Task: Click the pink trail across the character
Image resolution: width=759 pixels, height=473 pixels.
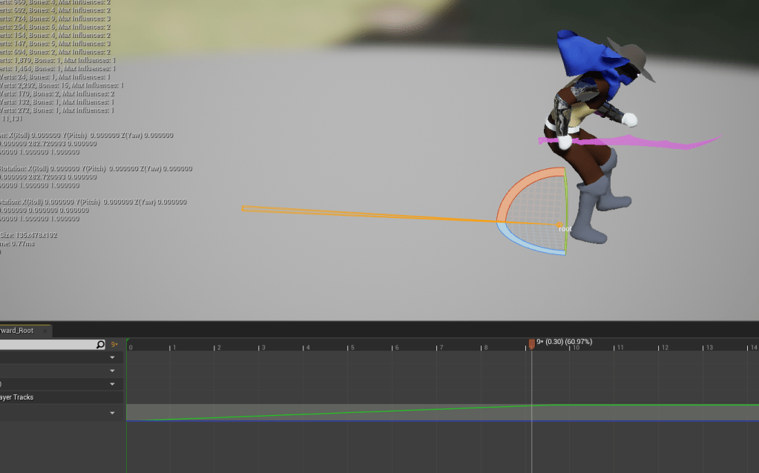Action: [668, 142]
